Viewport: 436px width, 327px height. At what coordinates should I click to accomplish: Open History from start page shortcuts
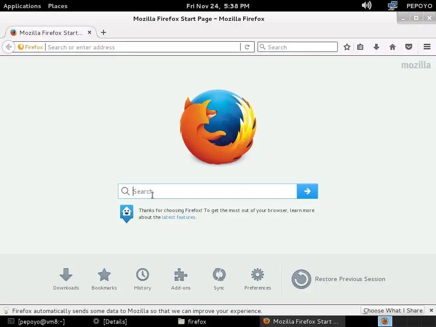pyautogui.click(x=143, y=279)
